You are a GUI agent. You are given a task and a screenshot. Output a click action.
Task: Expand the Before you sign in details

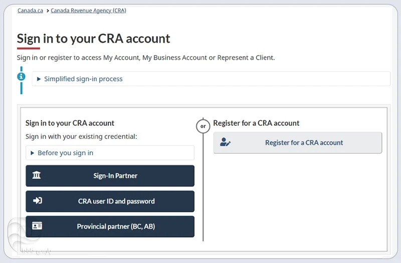65,153
